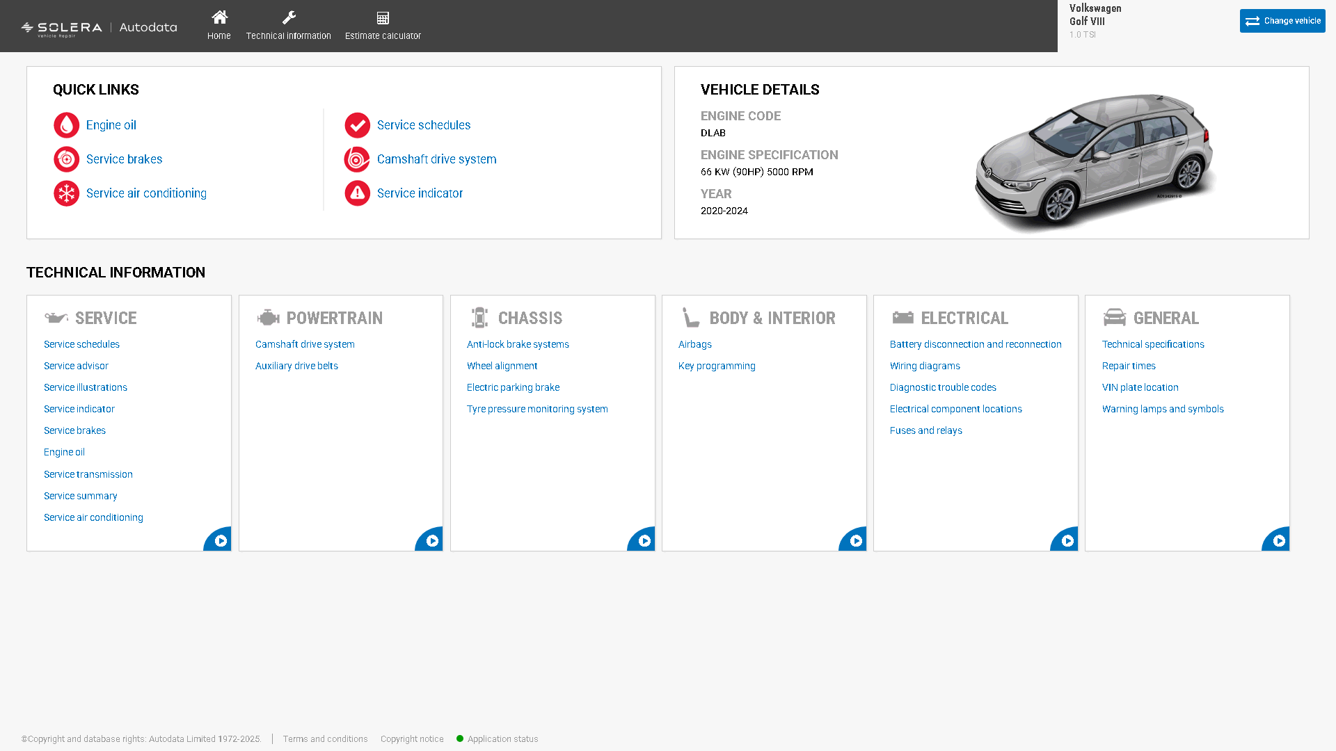Open Wheel alignment link
Viewport: 1336px width, 751px height.
502,366
